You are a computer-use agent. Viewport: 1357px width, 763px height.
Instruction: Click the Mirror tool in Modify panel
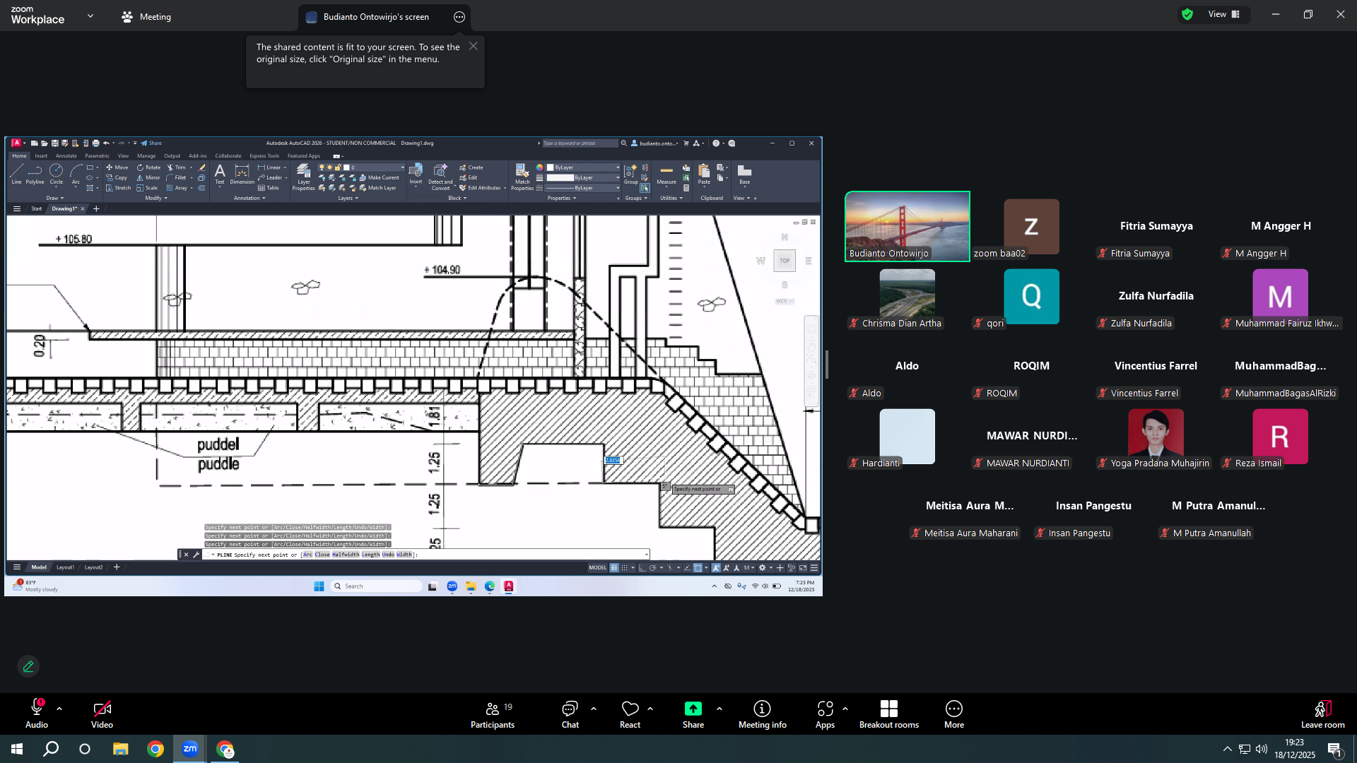pyautogui.click(x=148, y=177)
